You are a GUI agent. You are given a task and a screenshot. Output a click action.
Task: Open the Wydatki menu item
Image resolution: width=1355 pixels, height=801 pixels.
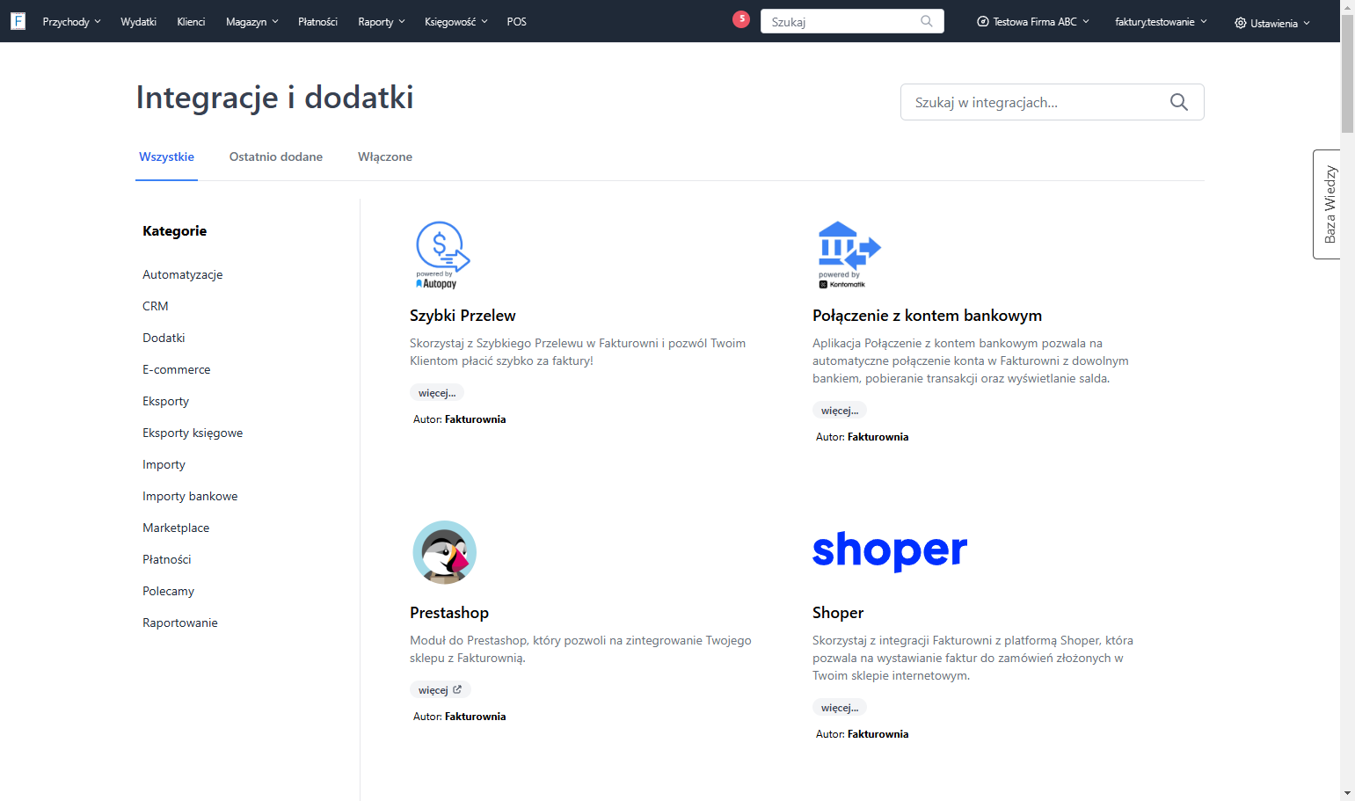coord(138,22)
